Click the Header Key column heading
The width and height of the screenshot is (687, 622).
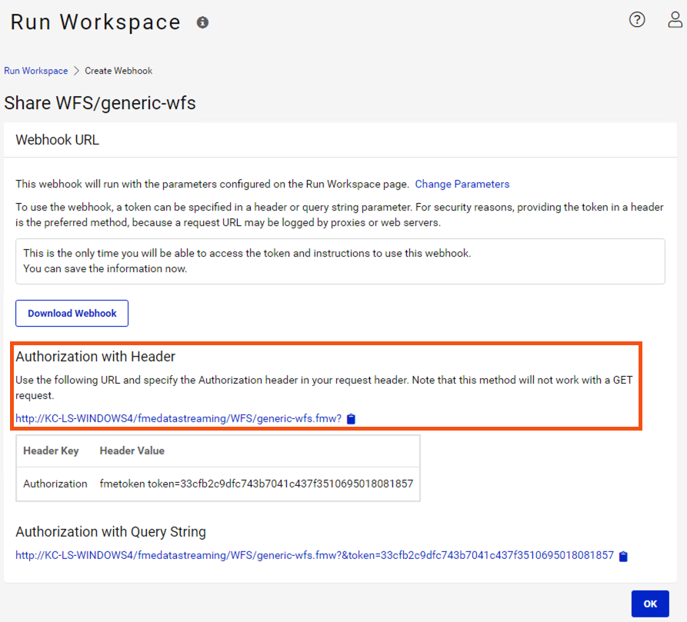(x=51, y=451)
